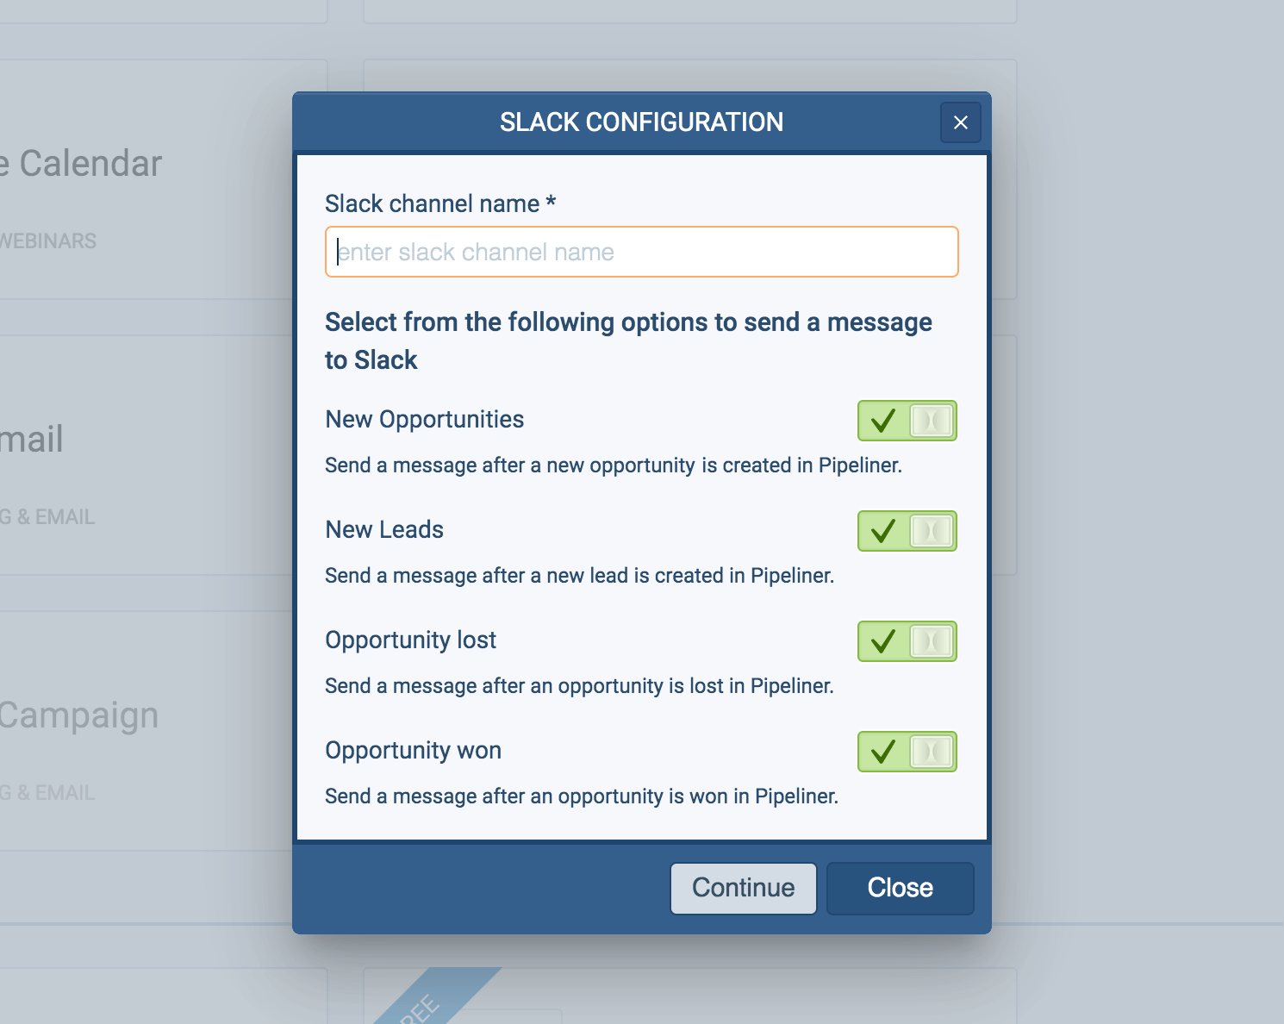
Task: Click the New Leads option label
Action: (x=384, y=529)
